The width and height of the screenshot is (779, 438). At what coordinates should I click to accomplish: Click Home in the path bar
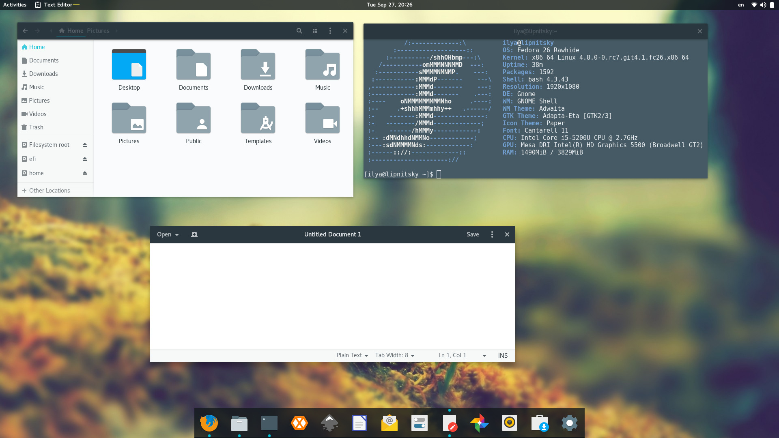click(x=71, y=31)
